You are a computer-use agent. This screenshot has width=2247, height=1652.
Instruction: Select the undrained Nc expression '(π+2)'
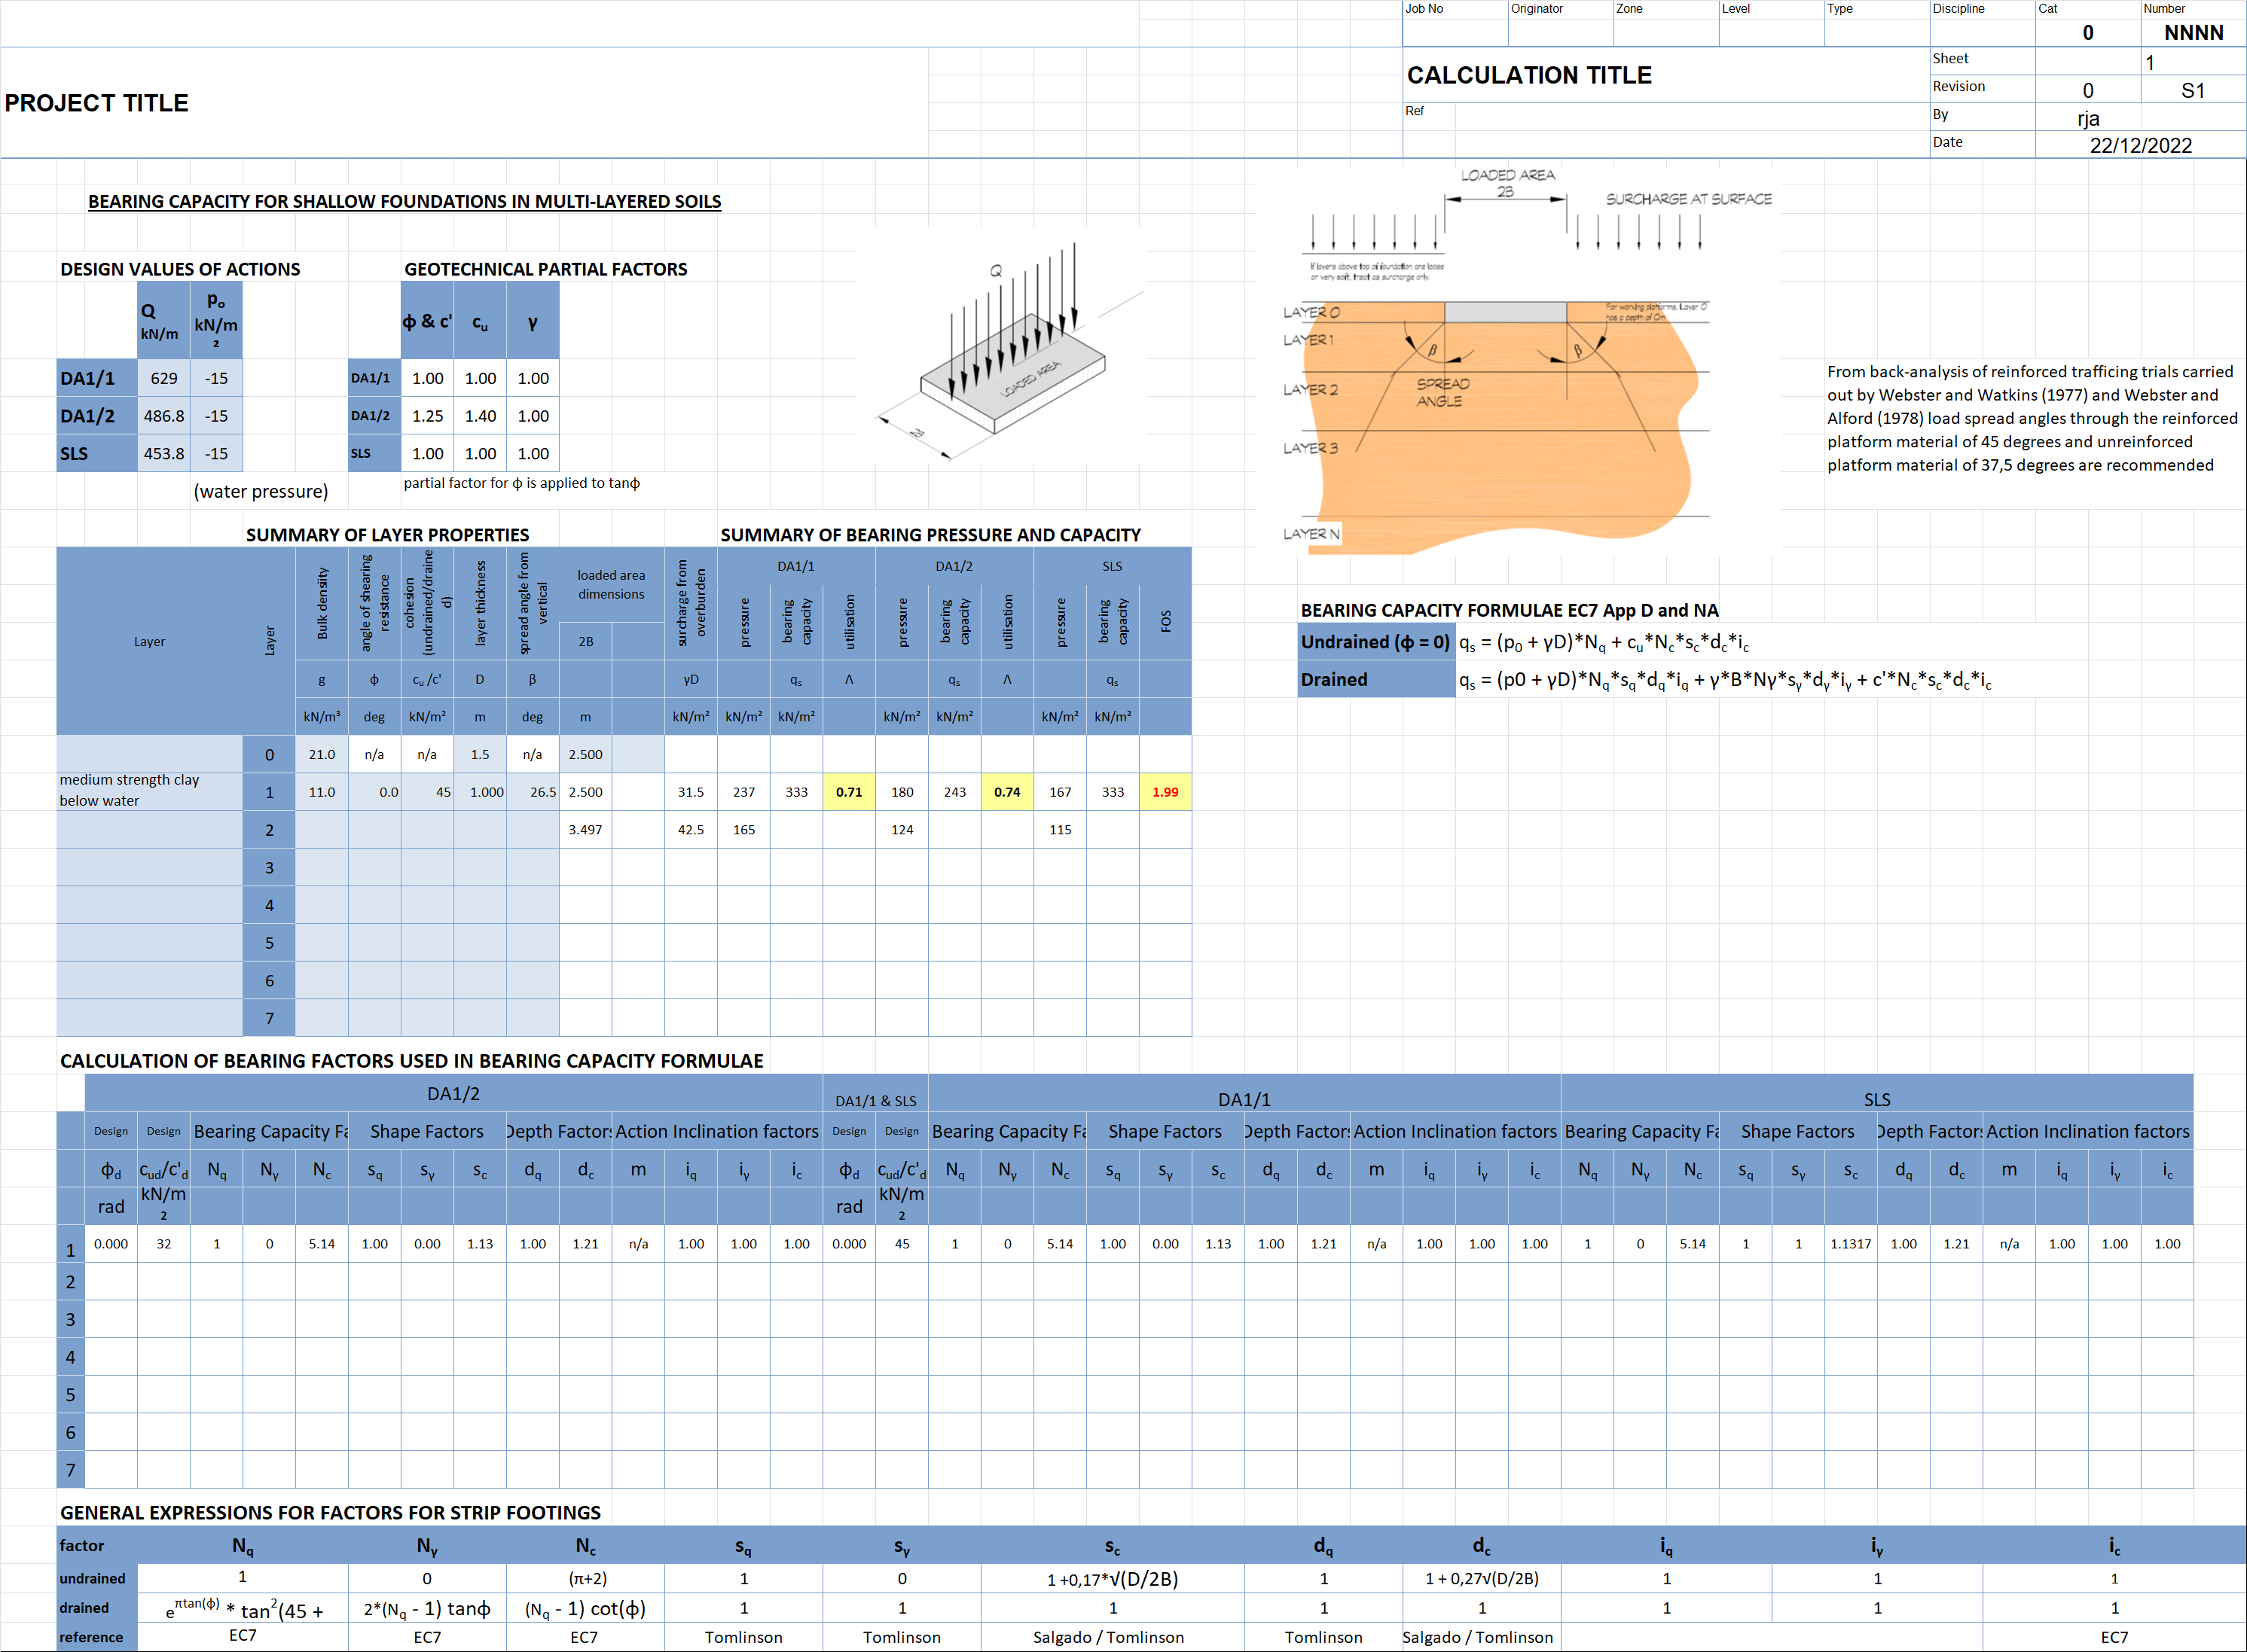(585, 1579)
